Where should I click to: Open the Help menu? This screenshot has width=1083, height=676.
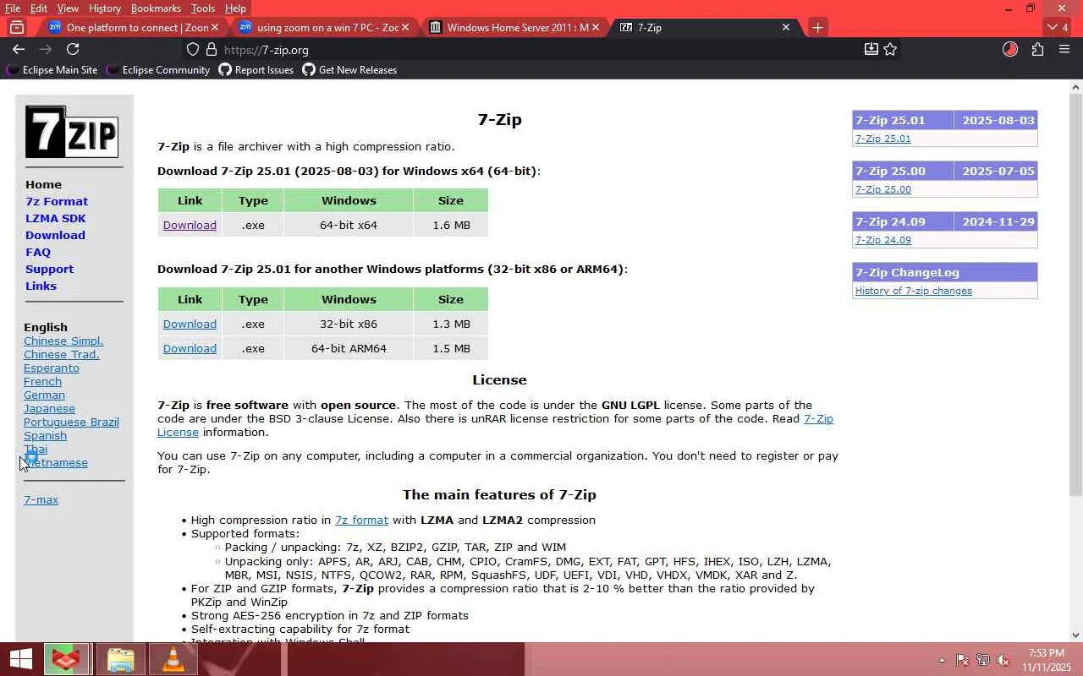[x=235, y=8]
